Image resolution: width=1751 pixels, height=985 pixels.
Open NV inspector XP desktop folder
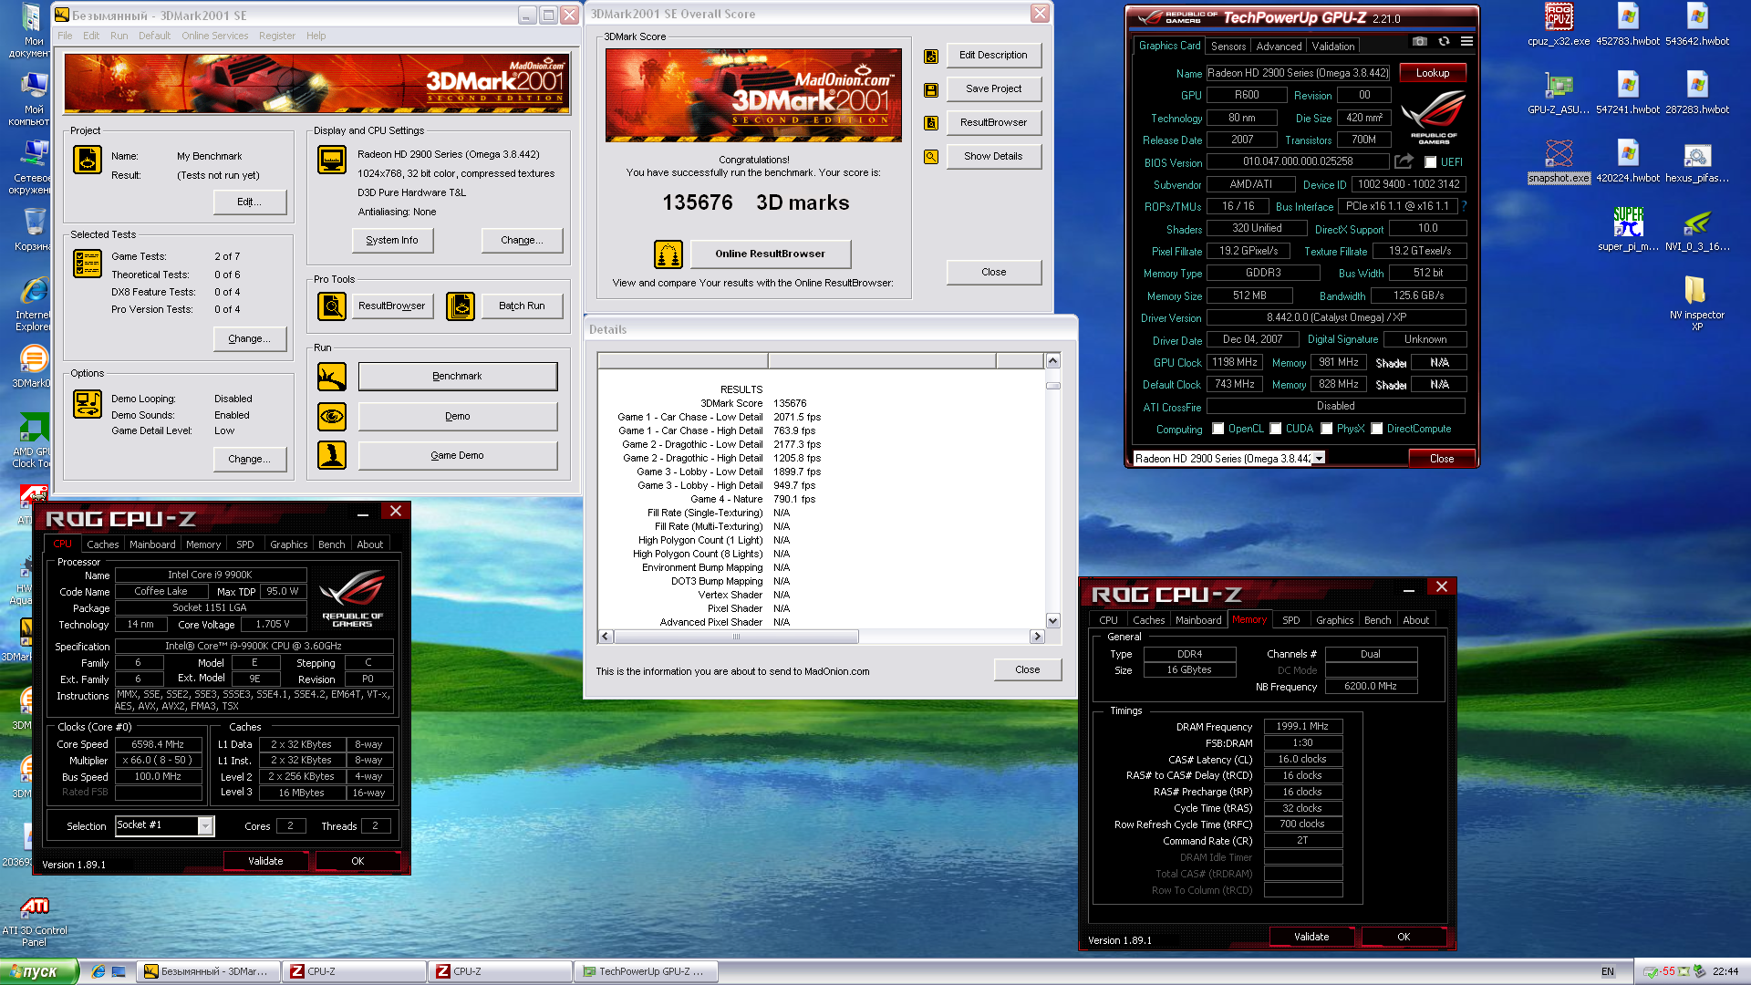coord(1696,304)
